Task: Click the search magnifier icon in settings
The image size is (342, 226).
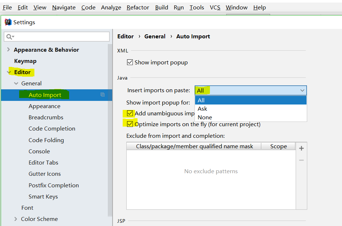Action: (x=9, y=37)
